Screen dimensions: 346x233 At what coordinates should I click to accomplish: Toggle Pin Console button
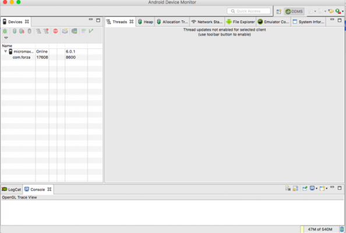pyautogui.click(x=305, y=188)
